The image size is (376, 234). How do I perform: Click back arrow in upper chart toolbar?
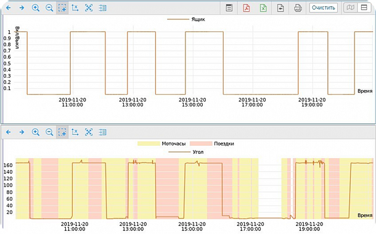tap(9, 8)
